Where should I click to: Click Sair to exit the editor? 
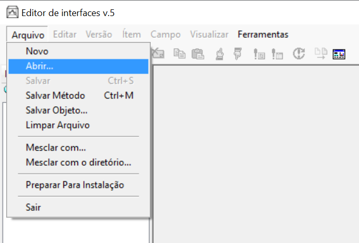point(33,207)
